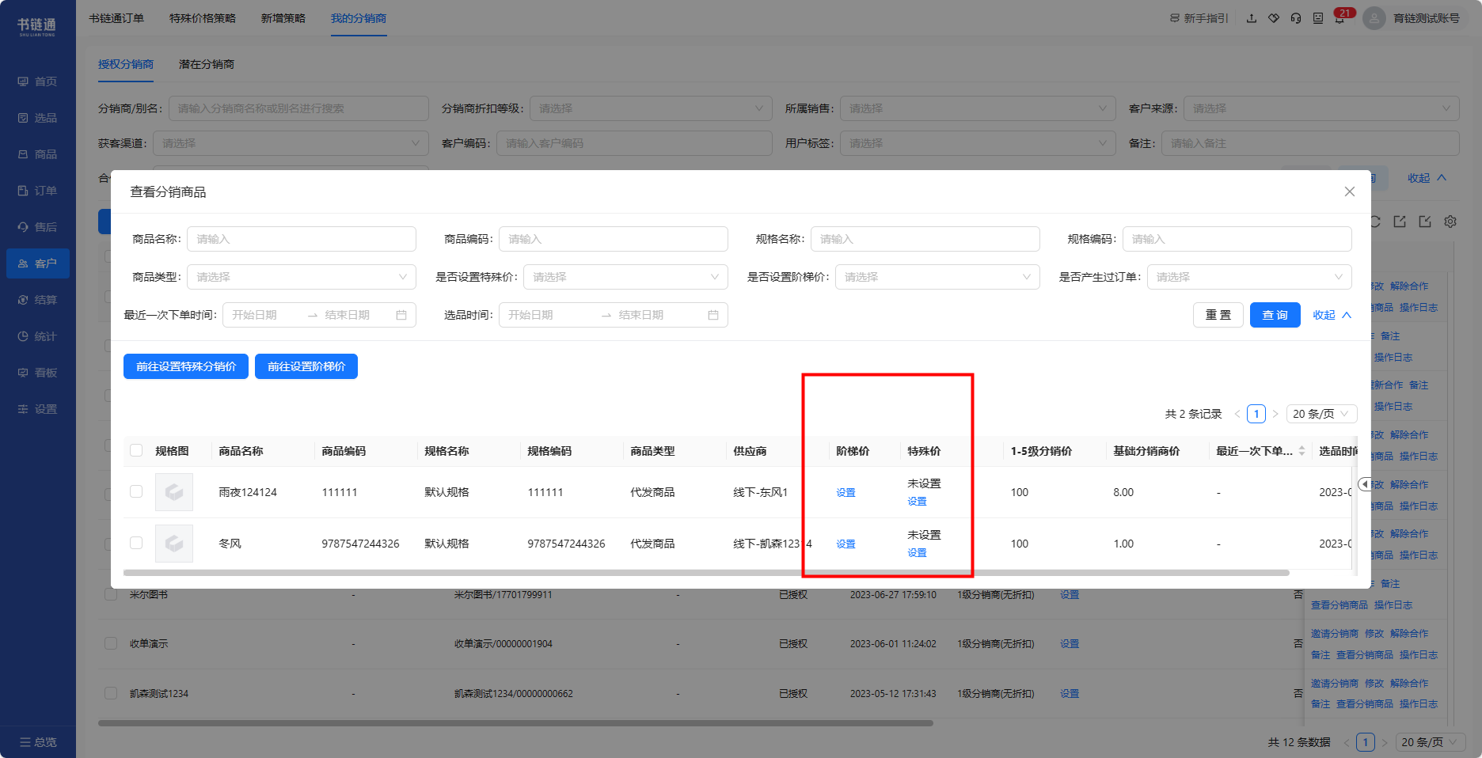Go to next page in dialog pagination

[x=1275, y=414]
